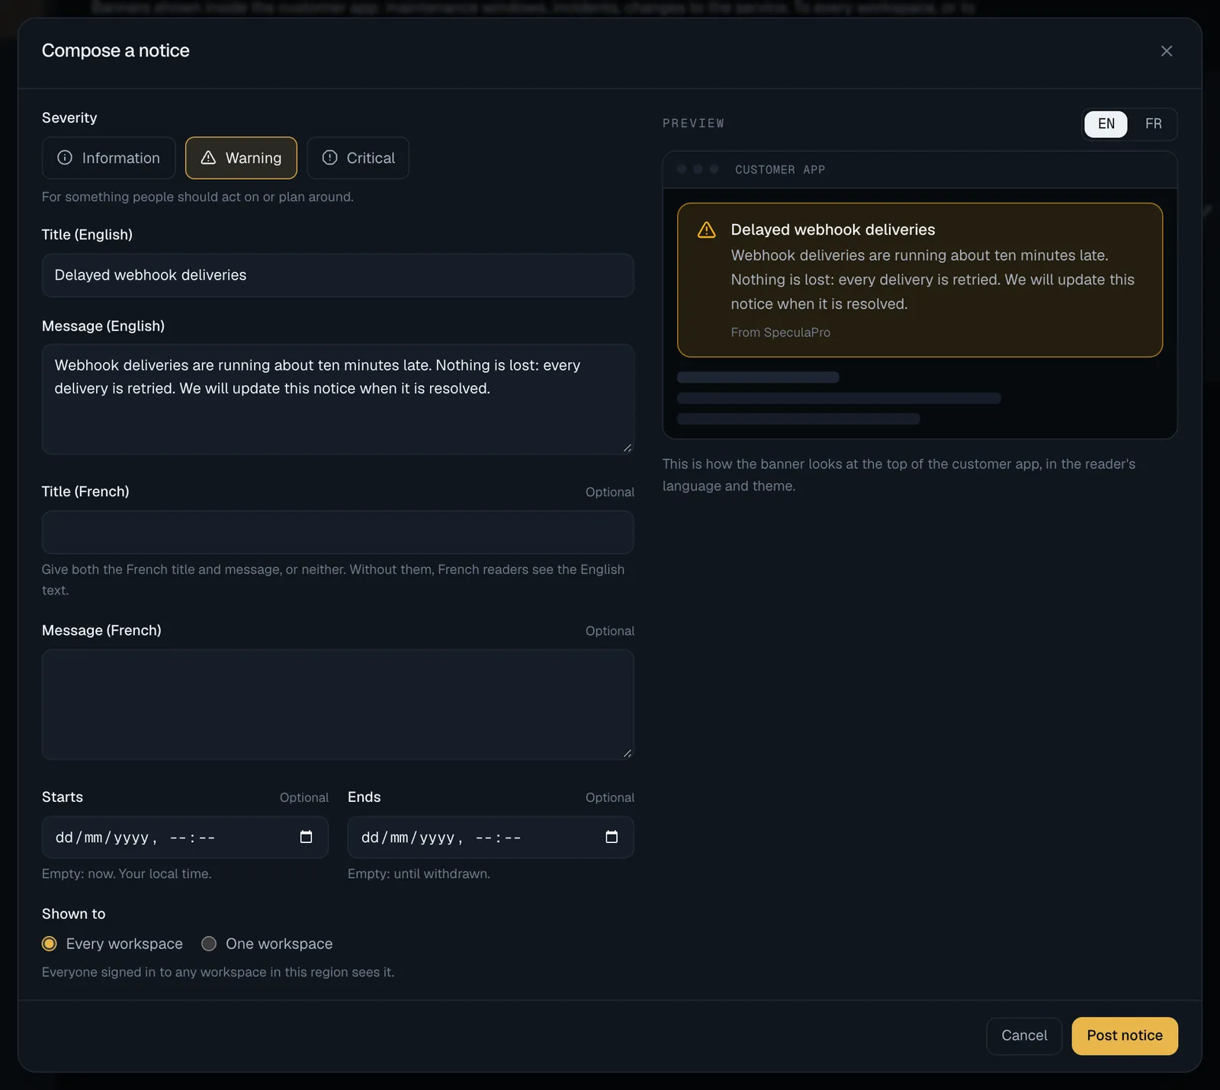Switch preview to EN
1220x1090 pixels.
click(1106, 124)
